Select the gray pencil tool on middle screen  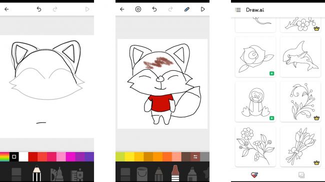pos(158,174)
